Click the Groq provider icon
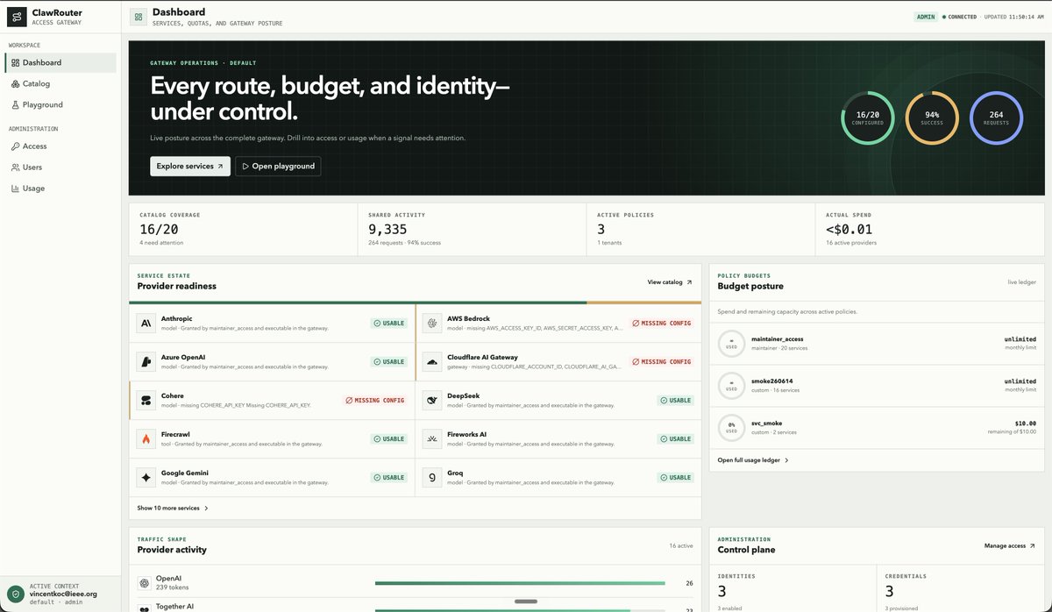Image resolution: width=1052 pixels, height=612 pixels. [432, 478]
